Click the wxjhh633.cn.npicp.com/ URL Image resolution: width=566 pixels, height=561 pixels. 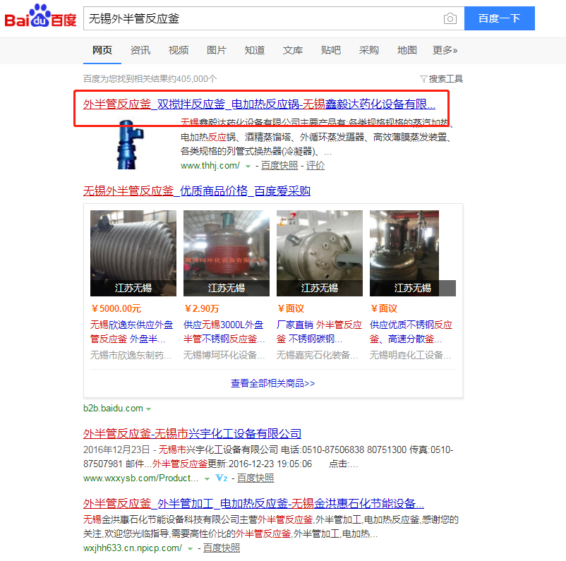coord(133,548)
